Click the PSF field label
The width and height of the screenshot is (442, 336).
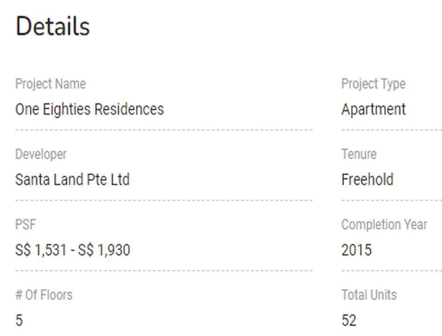[25, 224]
